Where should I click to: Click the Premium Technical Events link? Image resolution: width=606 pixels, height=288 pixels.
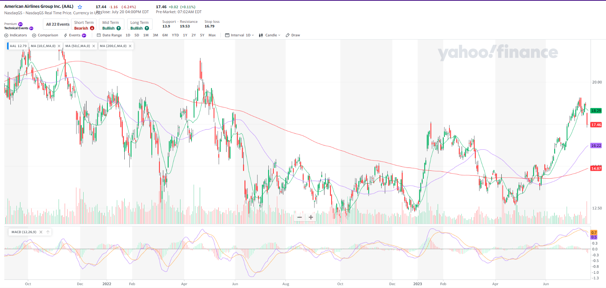pos(19,26)
